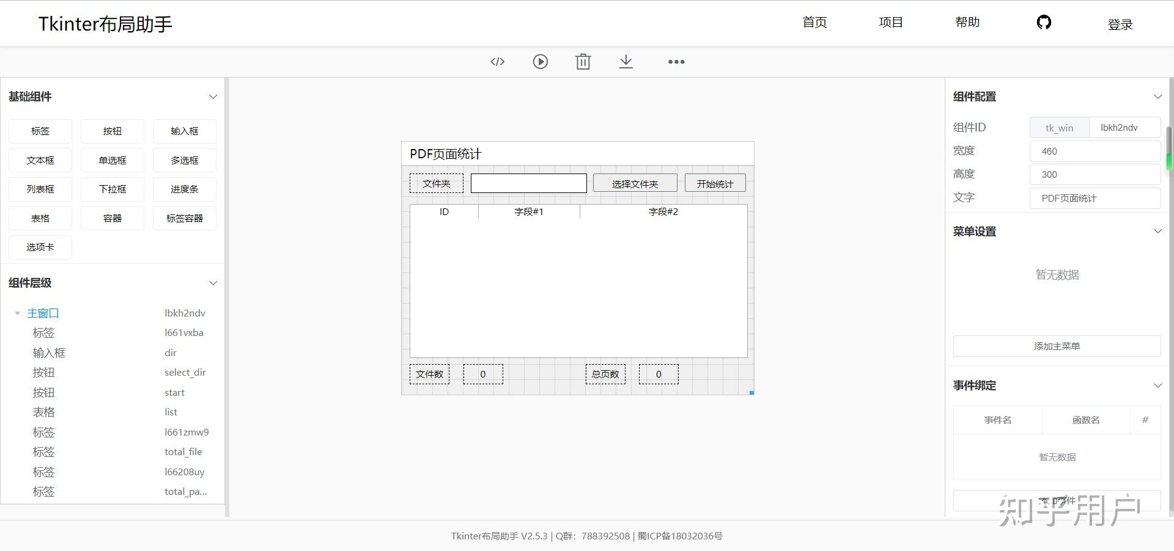Open the 帮助 menu item

(x=967, y=22)
